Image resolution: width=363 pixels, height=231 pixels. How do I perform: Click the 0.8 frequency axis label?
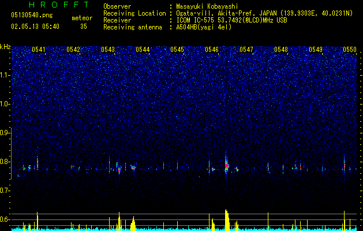point(5,162)
